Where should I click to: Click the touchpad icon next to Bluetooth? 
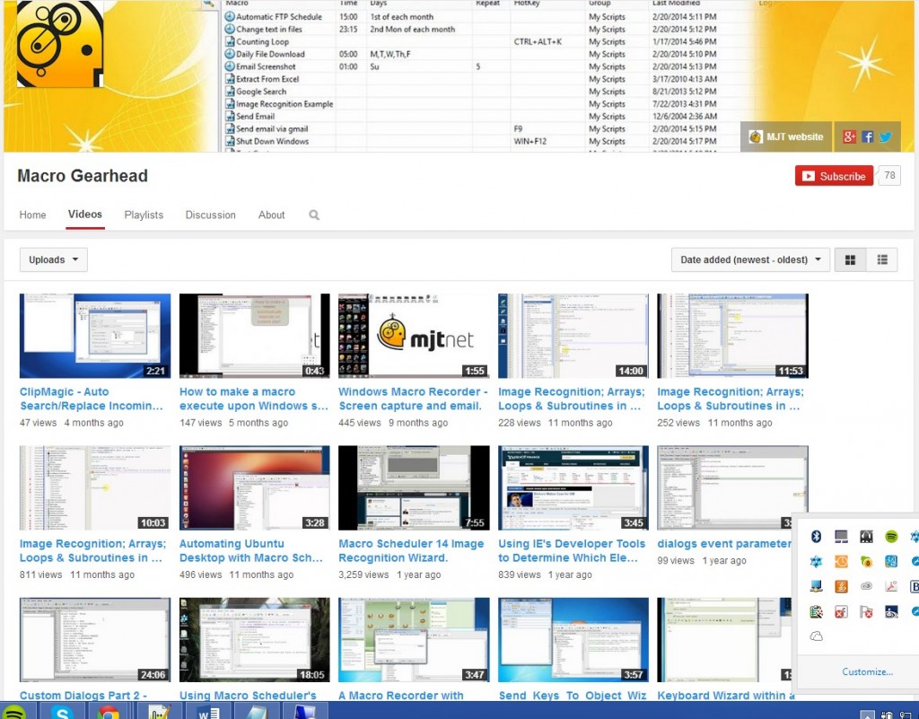click(841, 536)
